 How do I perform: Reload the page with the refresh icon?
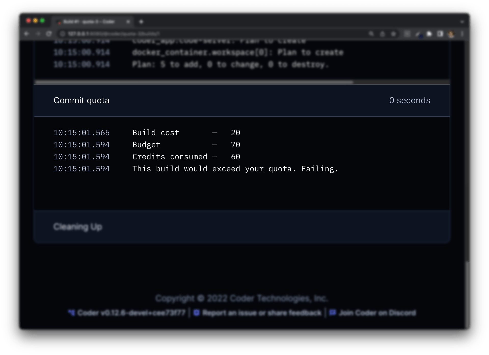pyautogui.click(x=49, y=34)
